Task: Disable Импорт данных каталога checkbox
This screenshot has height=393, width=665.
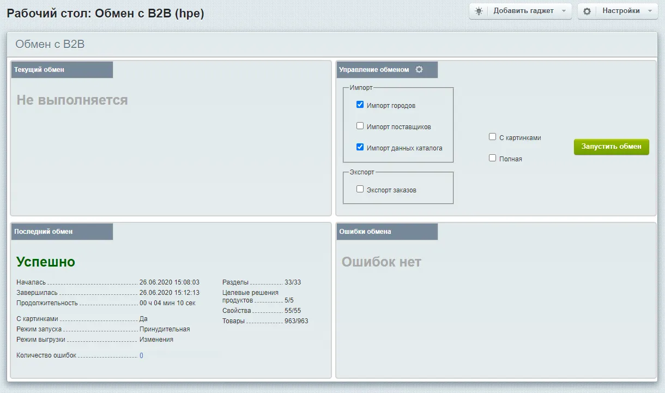Action: pyautogui.click(x=360, y=147)
